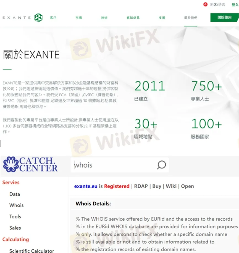Click the 100+ 服務國家 statistic
This screenshot has width=239, height=253.
tap(207, 129)
